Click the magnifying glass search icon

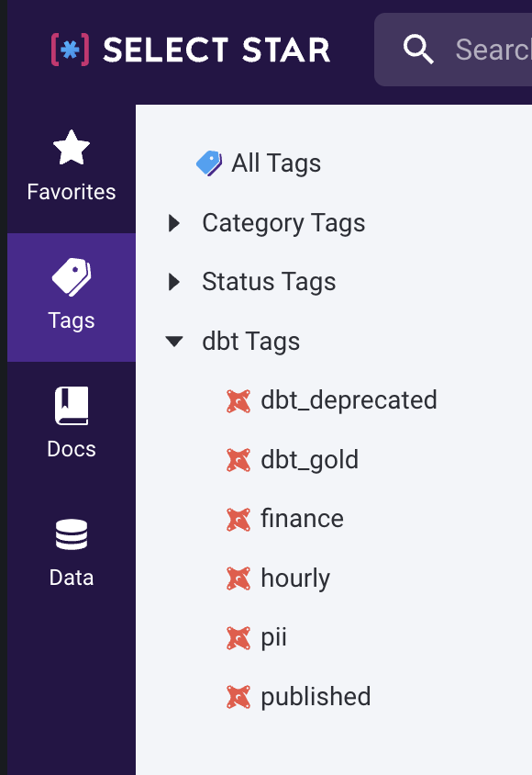(x=418, y=50)
